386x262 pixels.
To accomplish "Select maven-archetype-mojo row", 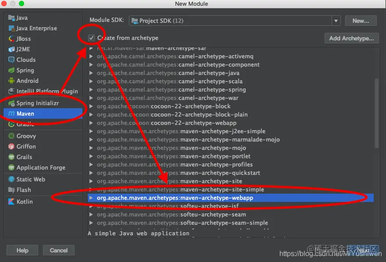I will click(231, 148).
